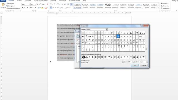178x100 pixels.
Task: Select the diamond ♦ symbol in grid
Action: (x=134, y=33)
